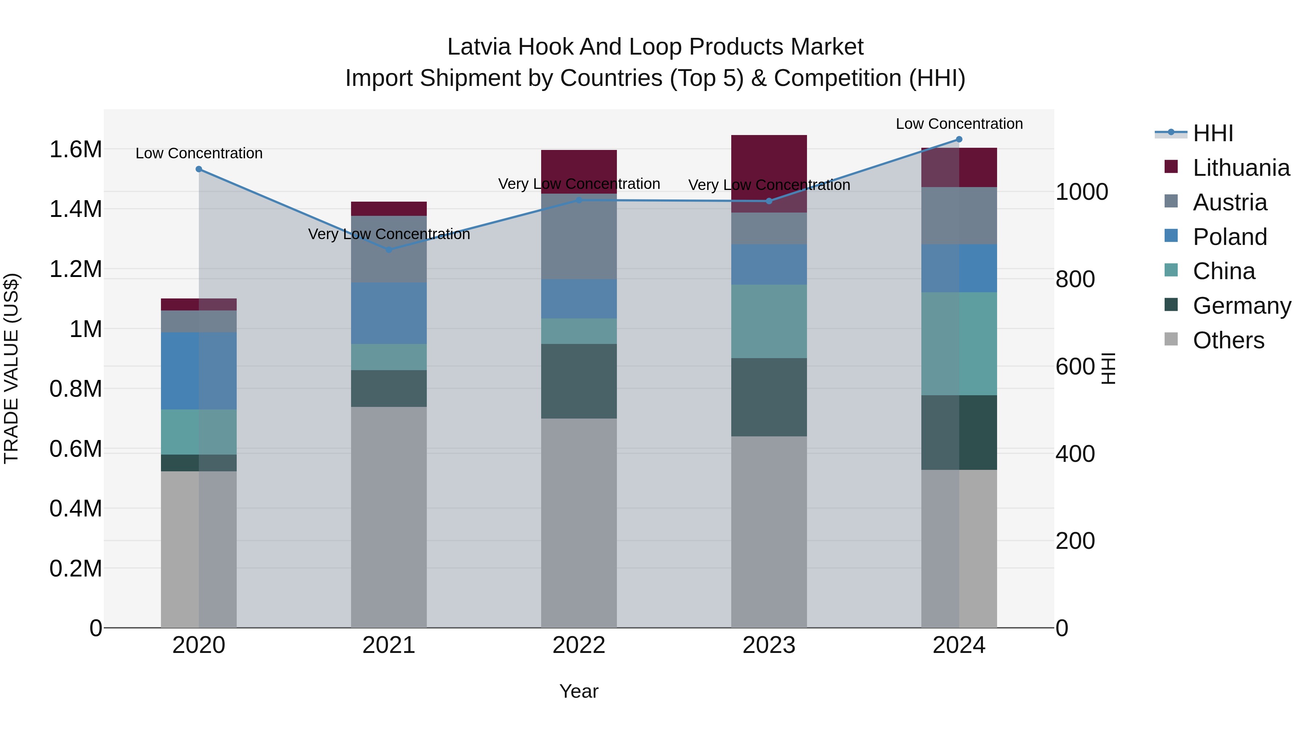
Task: Toggle the Poland series legend entry
Action: point(1215,237)
